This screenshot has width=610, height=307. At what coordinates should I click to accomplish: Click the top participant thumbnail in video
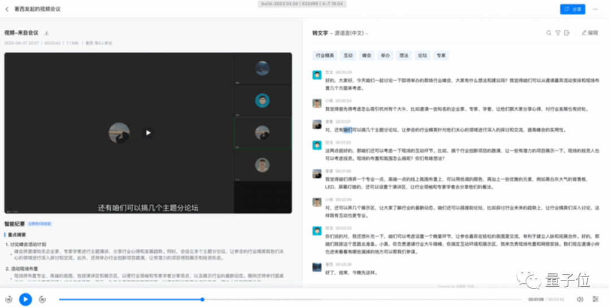pyautogui.click(x=263, y=69)
